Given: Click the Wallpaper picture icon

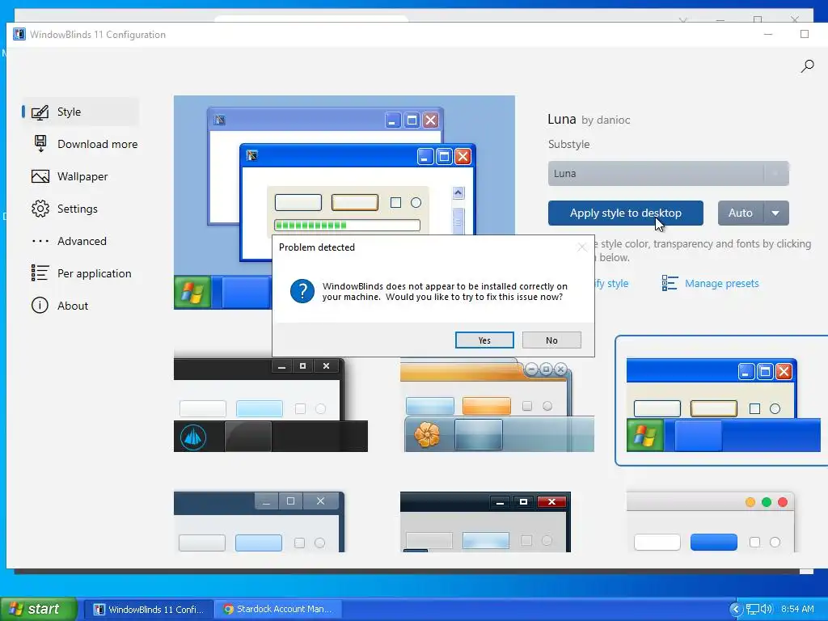Looking at the screenshot, I should point(40,176).
